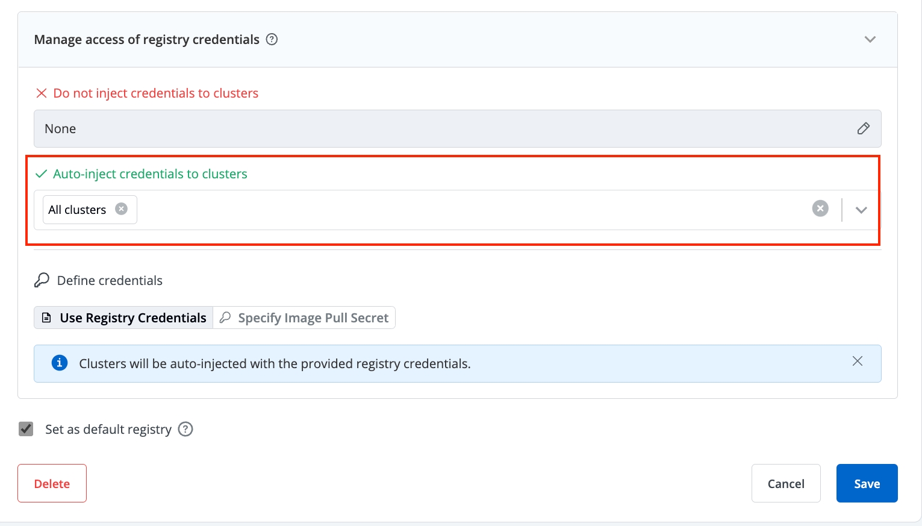922x526 pixels.
Task: Toggle Set as default registry checkbox
Action: click(x=26, y=429)
